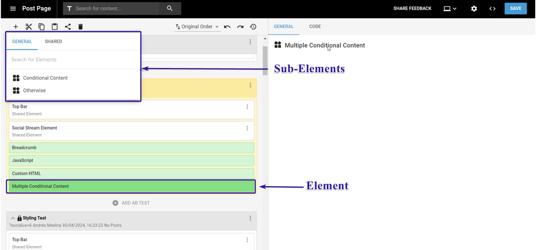This screenshot has width=537, height=250.
Task: Click the Save button
Action: [515, 9]
